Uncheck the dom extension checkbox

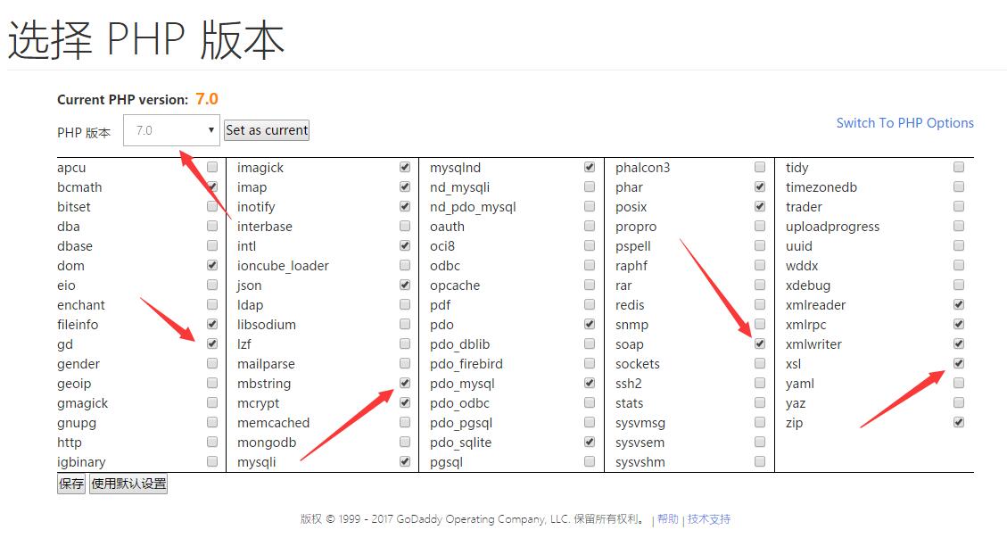[212, 266]
